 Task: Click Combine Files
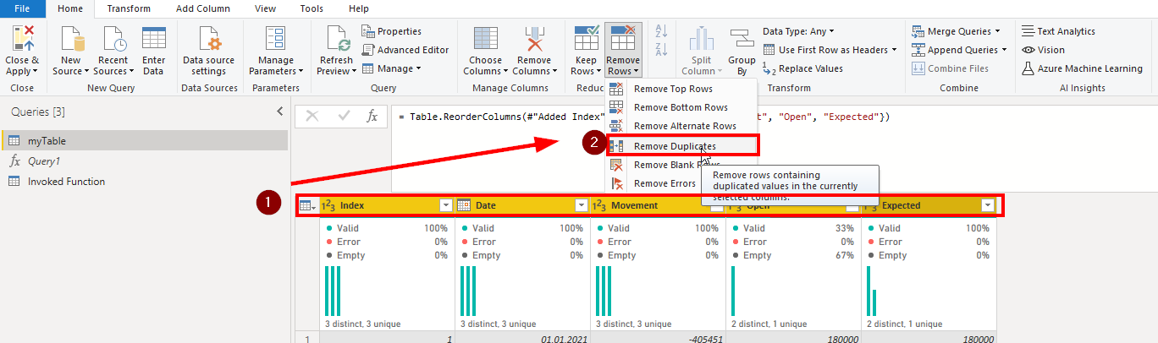click(950, 68)
